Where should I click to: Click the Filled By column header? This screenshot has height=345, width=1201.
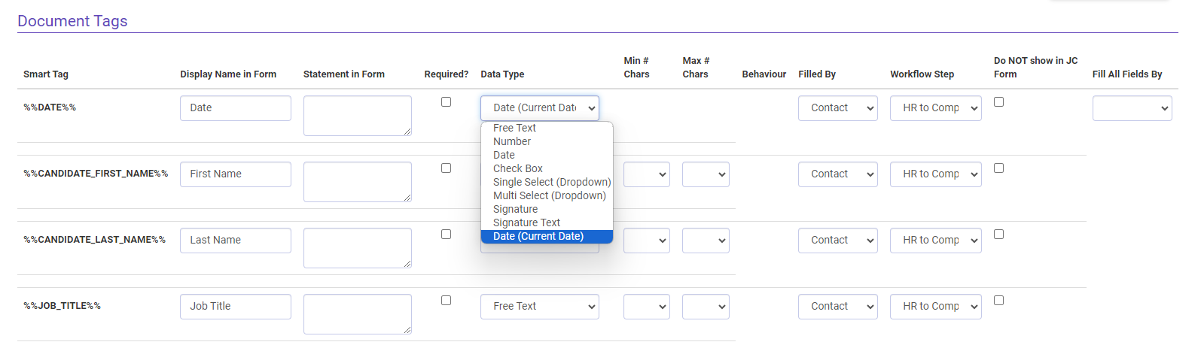click(817, 74)
